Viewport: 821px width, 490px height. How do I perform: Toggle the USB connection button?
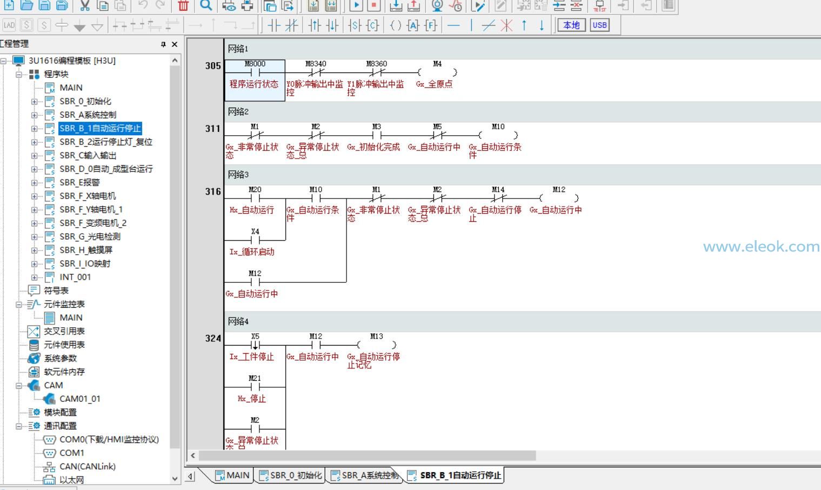(599, 25)
